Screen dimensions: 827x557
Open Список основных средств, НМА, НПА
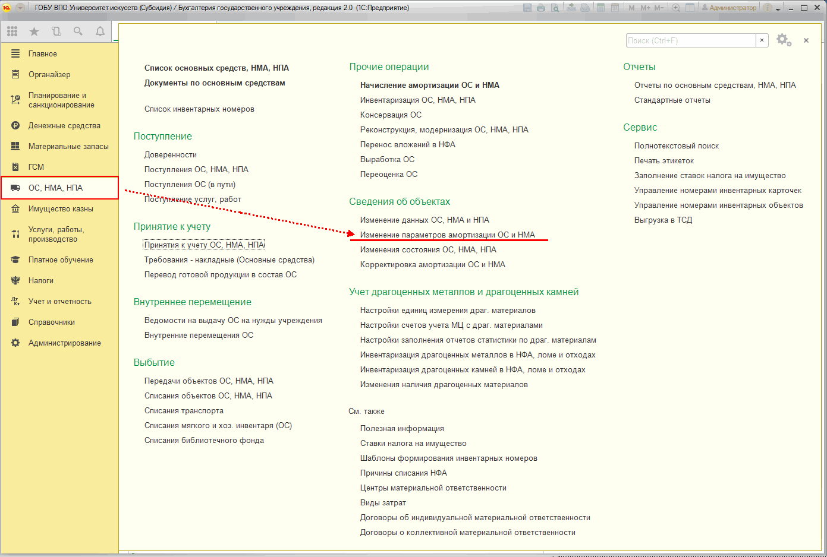[216, 68]
